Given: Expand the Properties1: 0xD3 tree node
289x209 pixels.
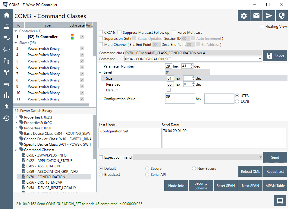Looking at the screenshot, I should click(x=16, y=117).
